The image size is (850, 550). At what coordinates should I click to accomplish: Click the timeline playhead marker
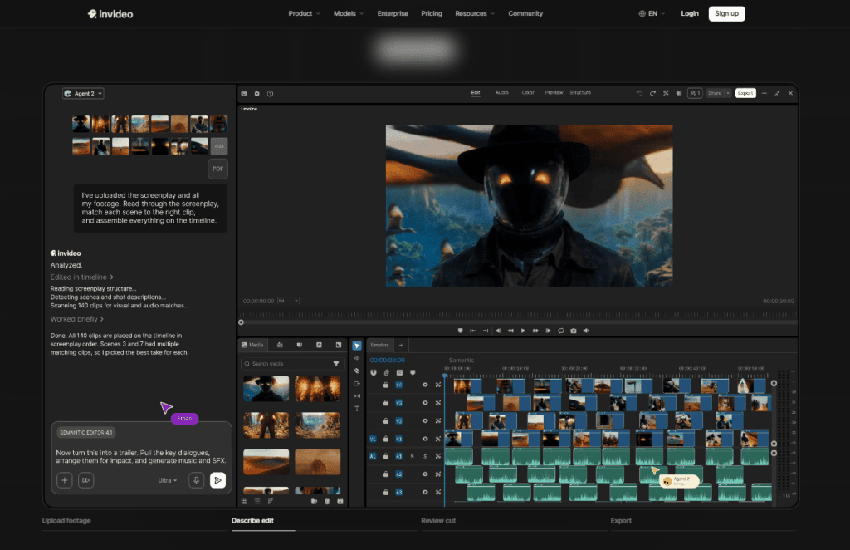click(x=445, y=376)
